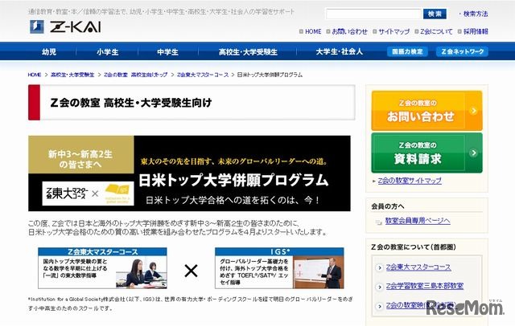Click Z会東大マスターコース logo in banner

click(x=67, y=194)
